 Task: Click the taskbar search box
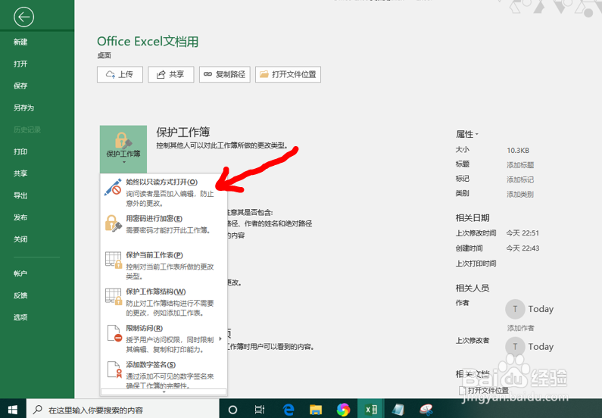coord(123,410)
